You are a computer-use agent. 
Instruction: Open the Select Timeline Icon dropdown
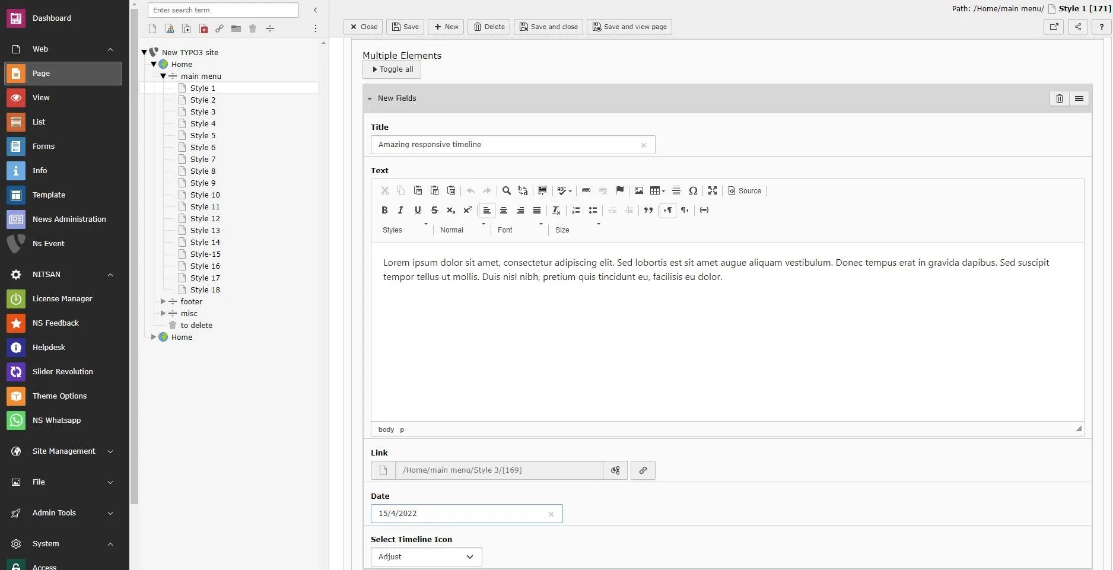(x=426, y=557)
